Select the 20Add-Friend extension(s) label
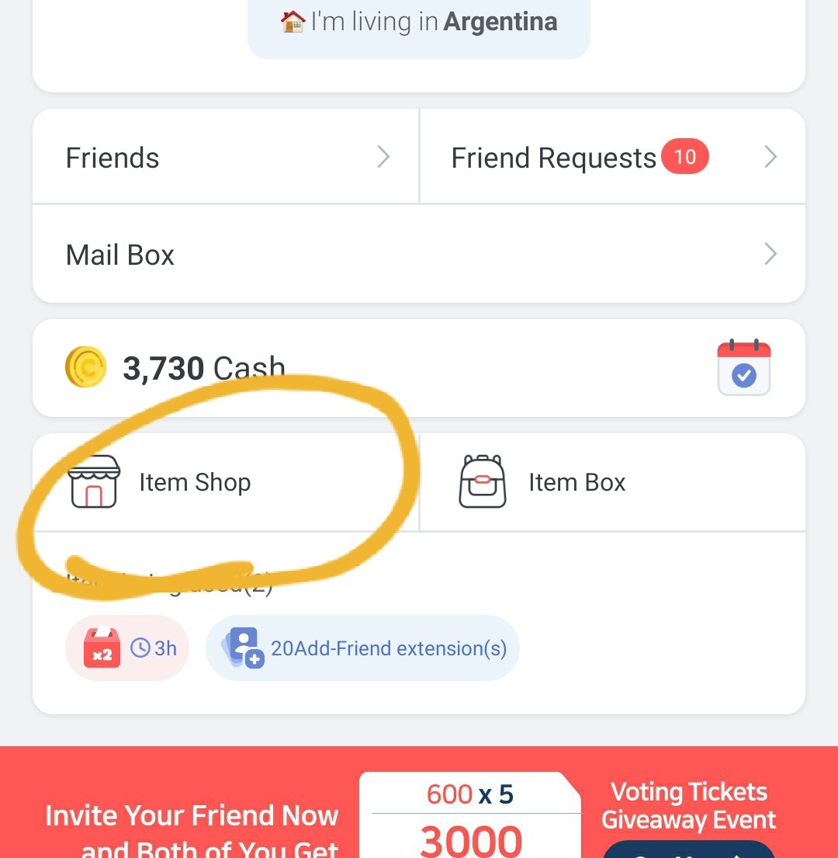 tap(388, 648)
